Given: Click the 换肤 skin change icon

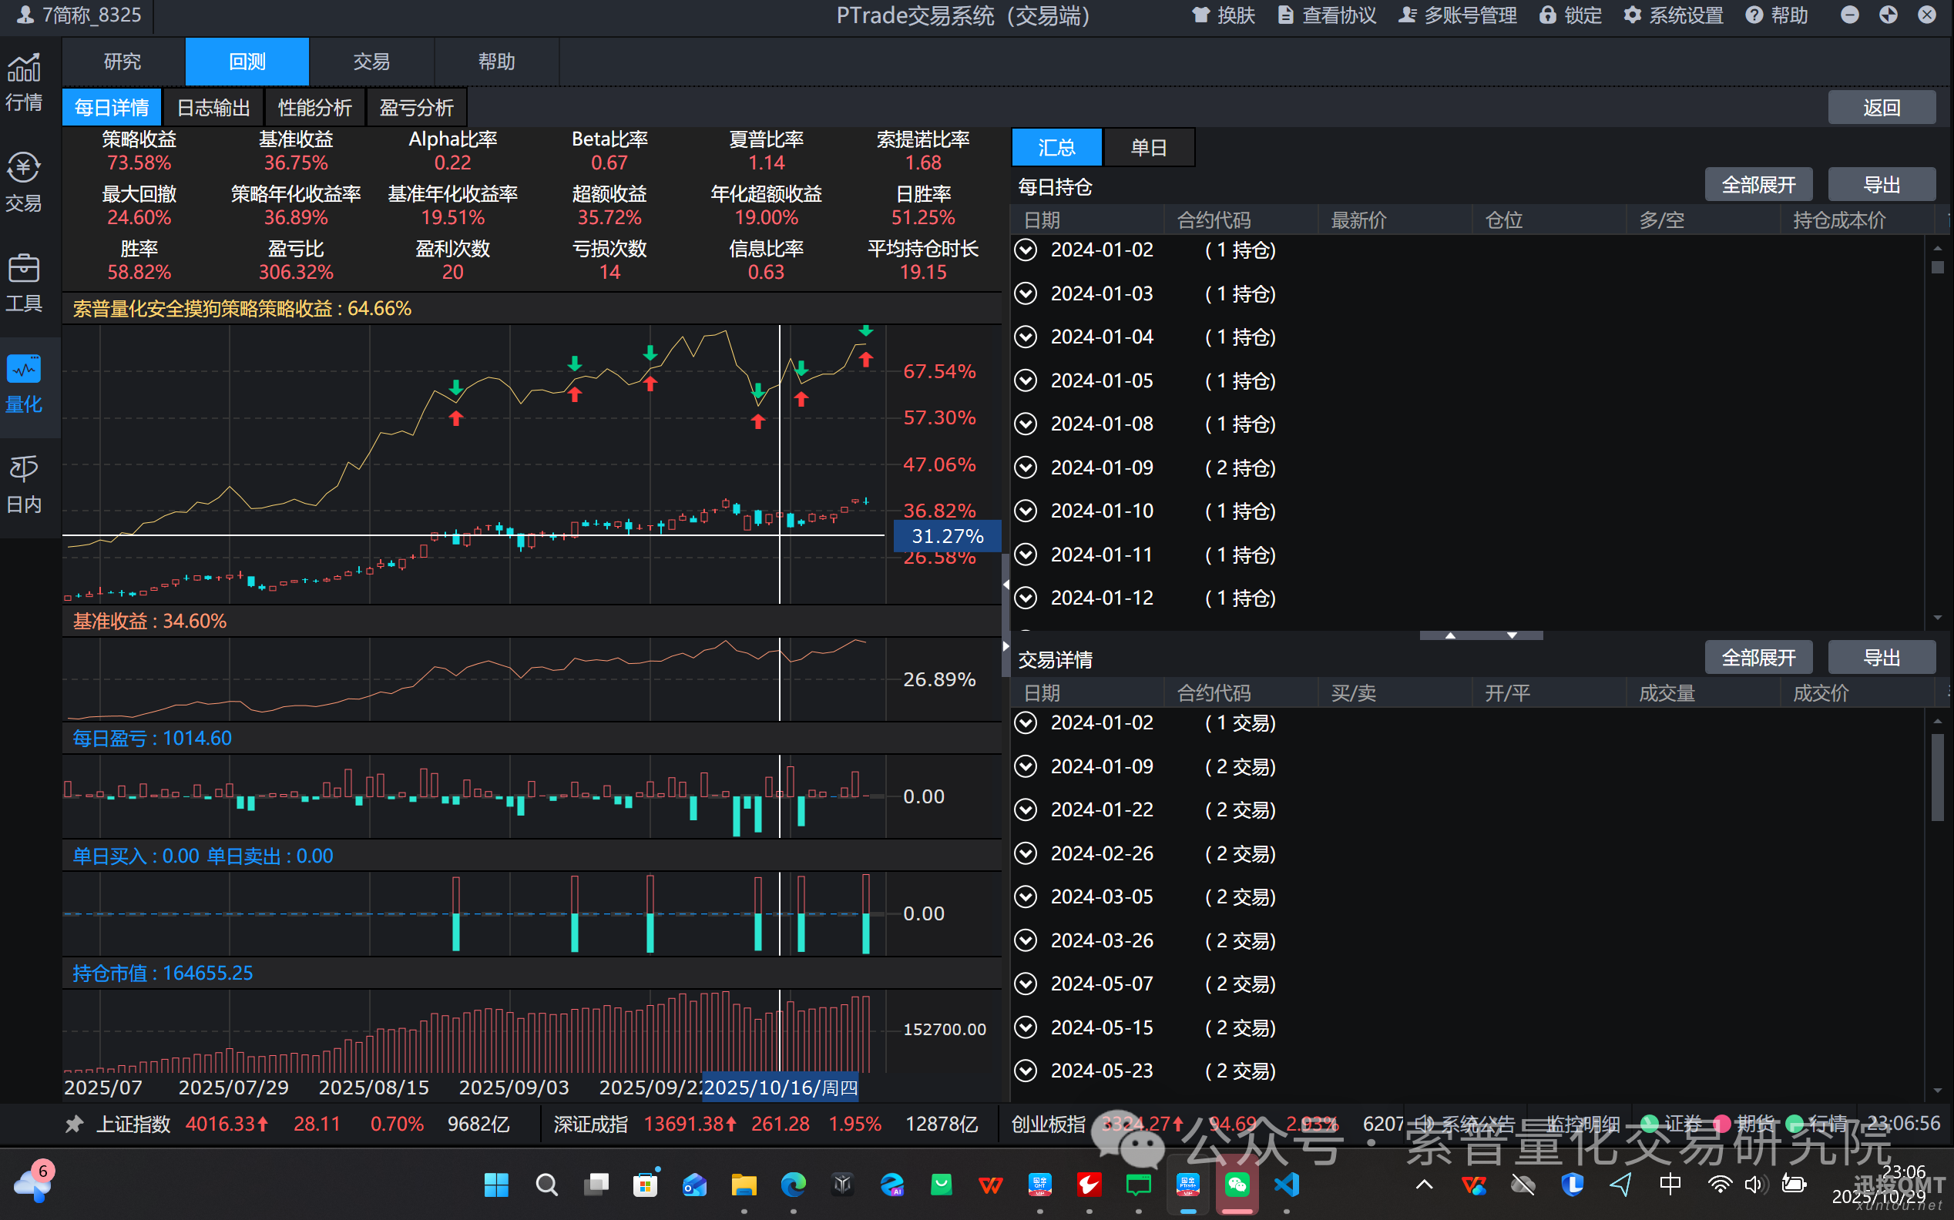Looking at the screenshot, I should click(1200, 15).
